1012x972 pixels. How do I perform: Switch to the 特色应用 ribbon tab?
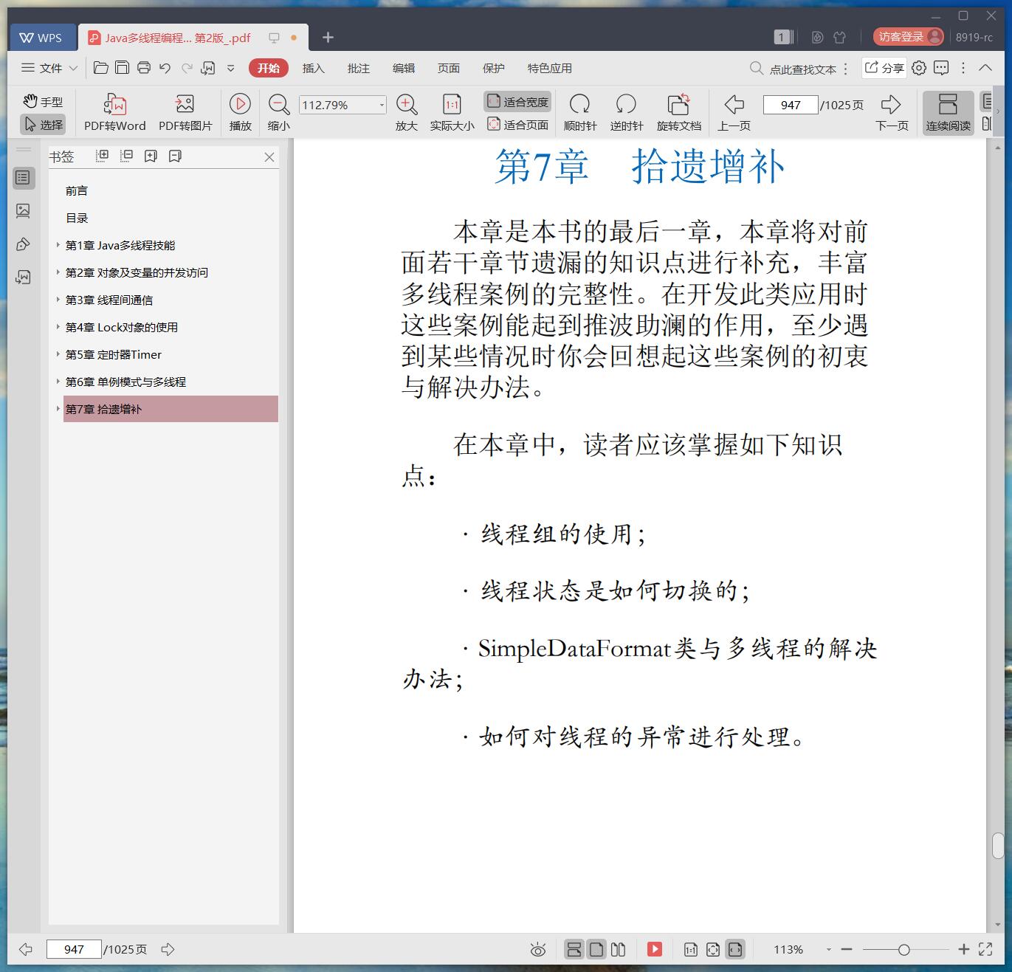[550, 68]
